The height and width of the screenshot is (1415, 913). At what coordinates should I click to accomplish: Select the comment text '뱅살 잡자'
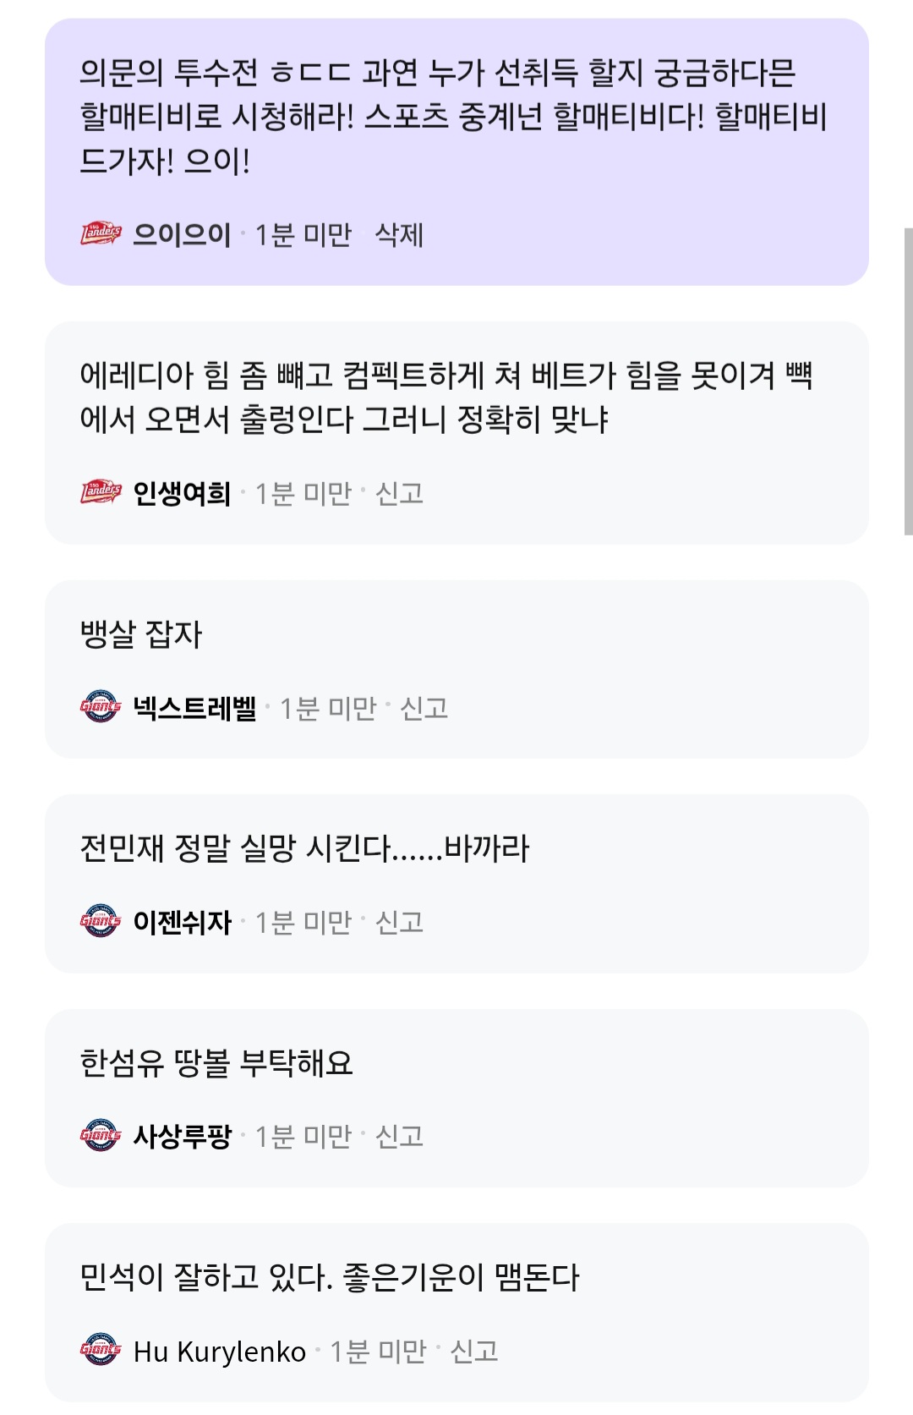click(x=141, y=634)
